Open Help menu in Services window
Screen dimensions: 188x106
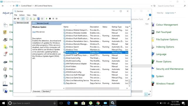coord(35,15)
